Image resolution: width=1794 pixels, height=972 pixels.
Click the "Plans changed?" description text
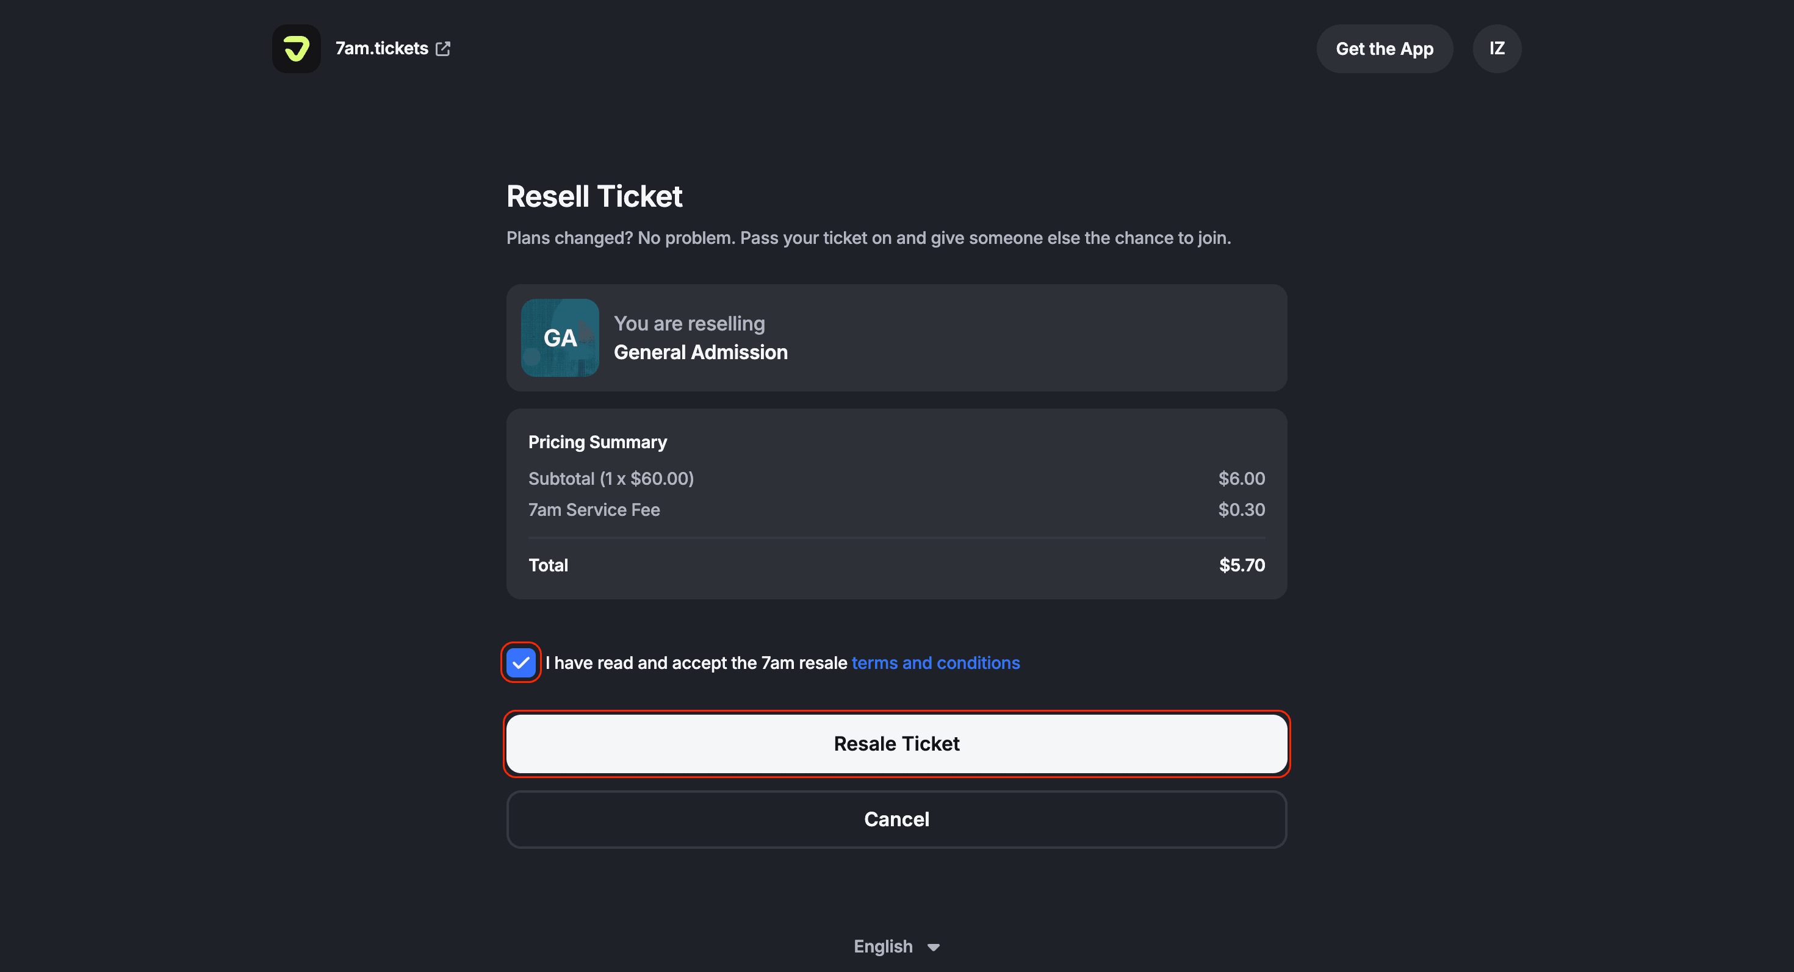868,238
